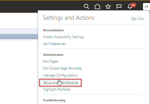The image size is (150, 104).
Task: Open the Notifications bell icon
Action: tap(130, 6)
